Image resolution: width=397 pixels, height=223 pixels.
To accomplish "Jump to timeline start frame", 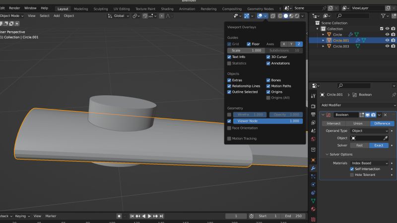I will (132, 216).
